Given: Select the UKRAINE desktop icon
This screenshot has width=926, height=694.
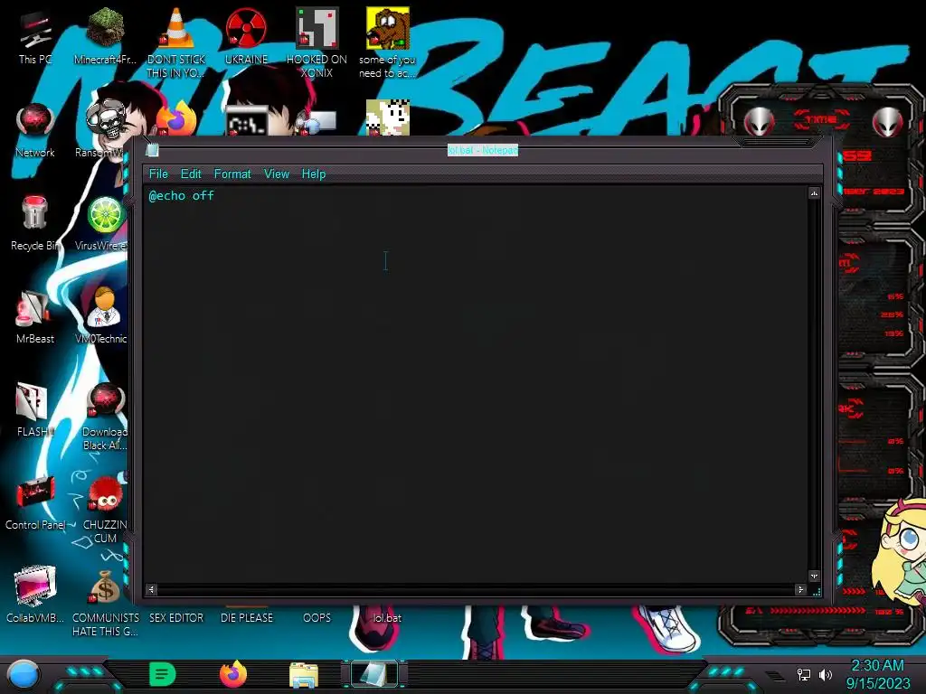Looking at the screenshot, I should (246, 36).
